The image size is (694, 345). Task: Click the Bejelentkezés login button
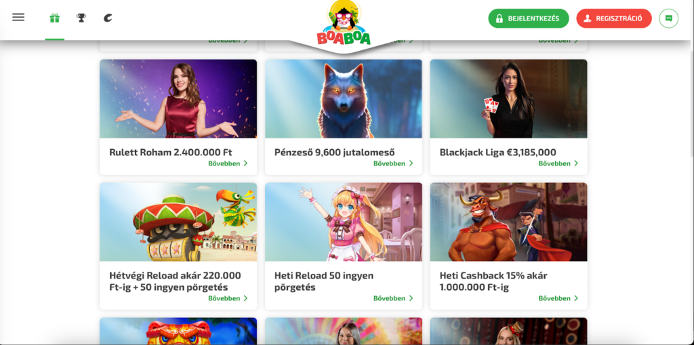click(x=529, y=18)
